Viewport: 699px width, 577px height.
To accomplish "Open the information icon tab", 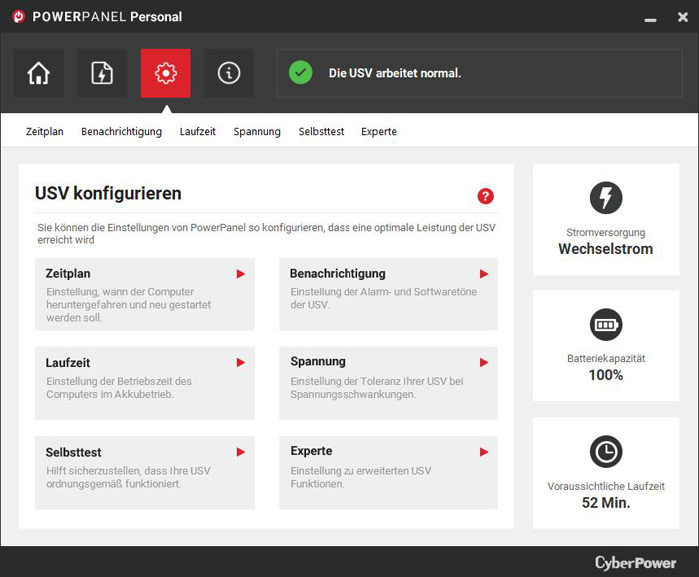I will 229,73.
